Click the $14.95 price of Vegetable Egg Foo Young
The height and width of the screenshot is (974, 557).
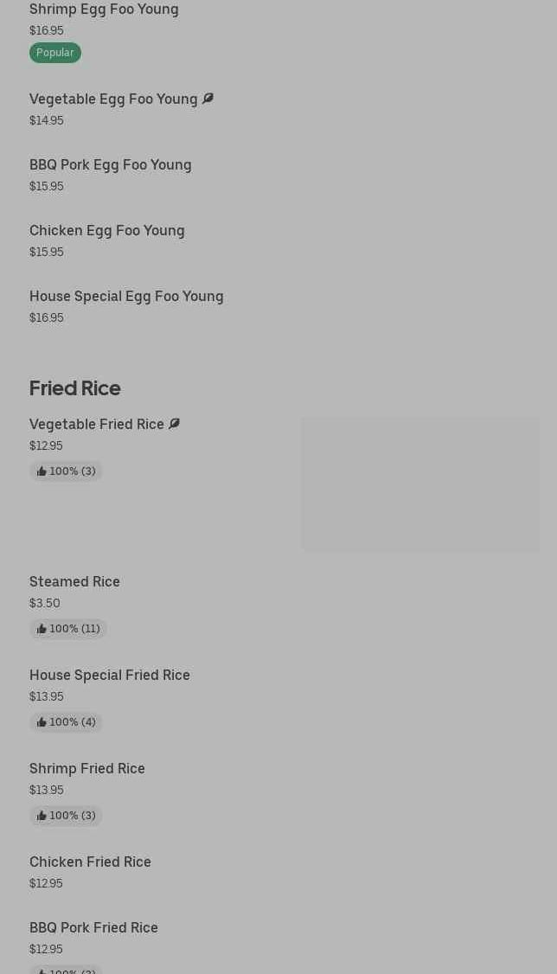(x=46, y=120)
